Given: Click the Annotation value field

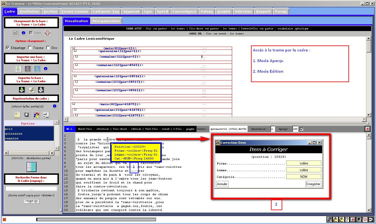Looking at the screenshot, I should click(x=273, y=129).
